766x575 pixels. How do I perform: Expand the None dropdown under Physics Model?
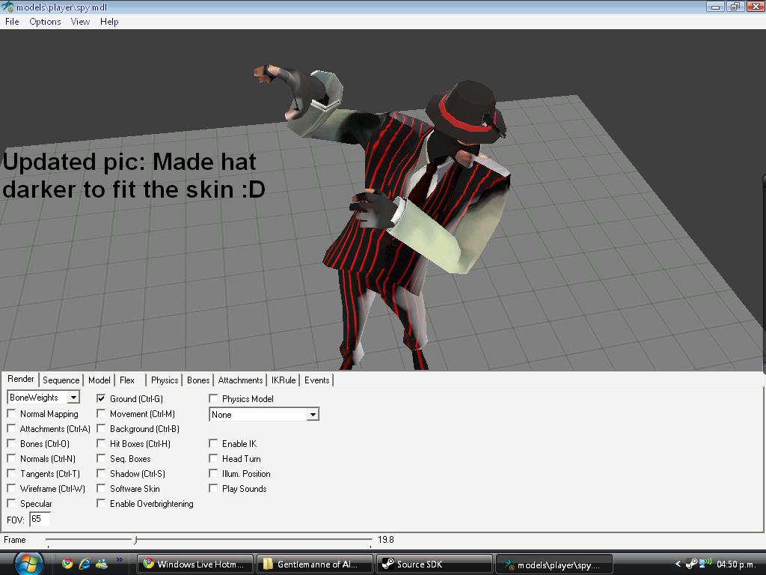tap(313, 415)
